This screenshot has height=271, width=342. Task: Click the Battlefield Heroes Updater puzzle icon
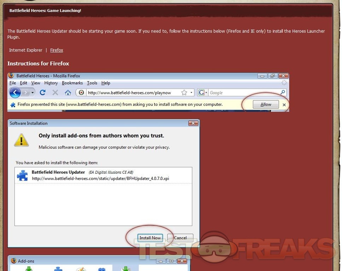(22, 175)
